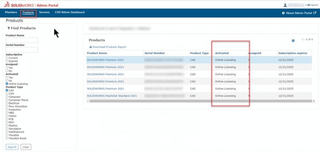The width and height of the screenshot is (320, 152).
Task: Sort by Product Type column header
Action: pos(200,53)
